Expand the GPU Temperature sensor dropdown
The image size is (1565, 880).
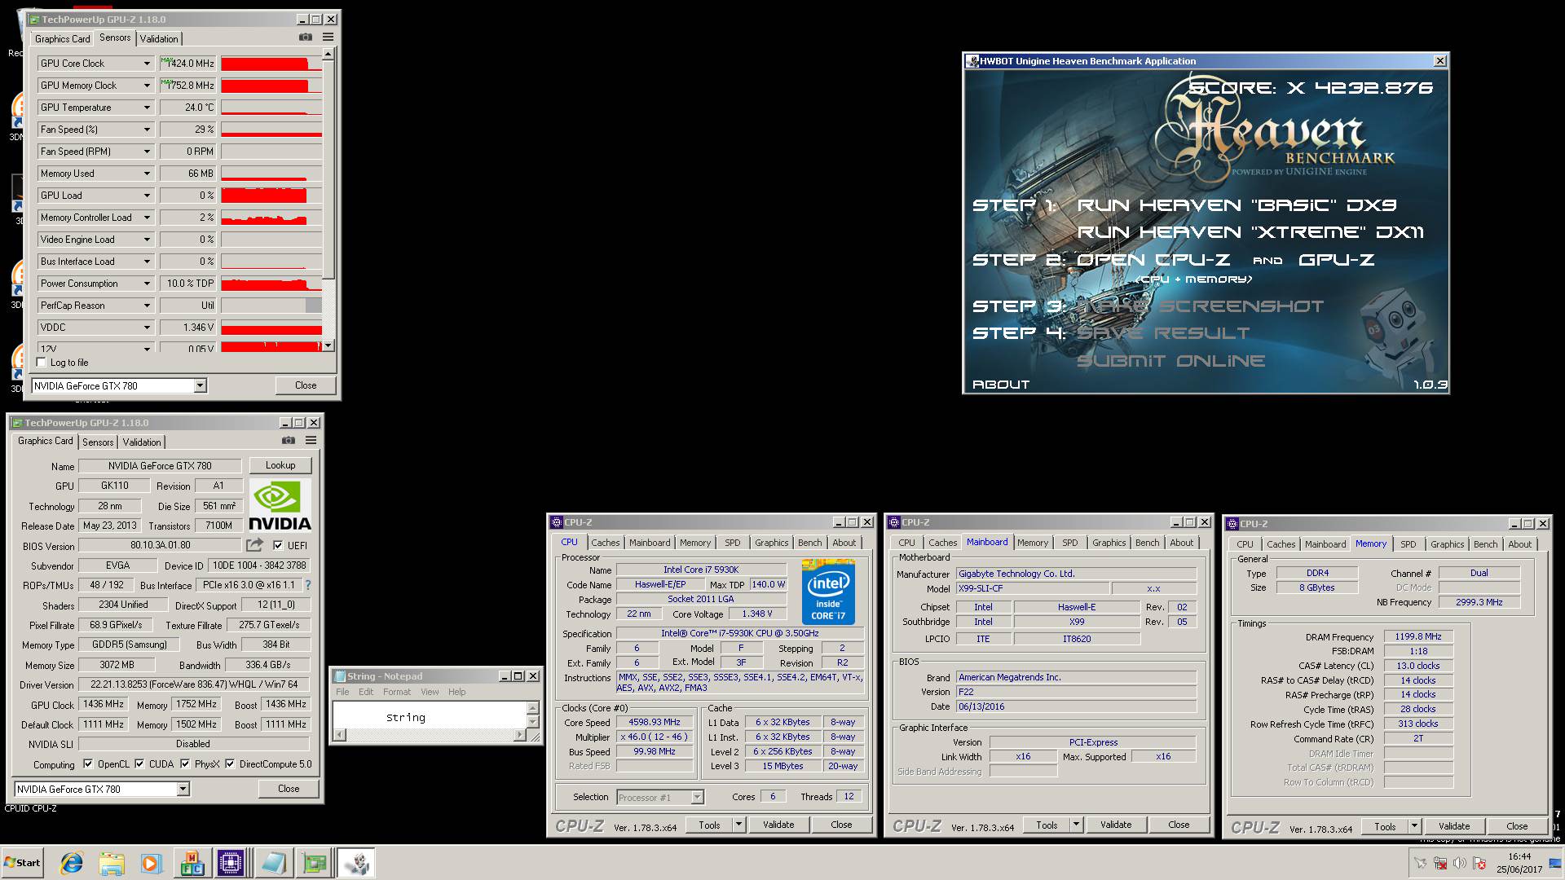[147, 108]
